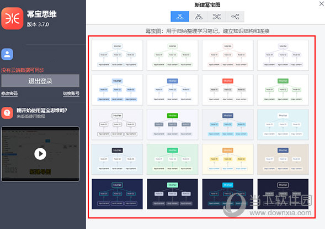Open the blue user avatar profile
The image size is (325, 229).
click(7, 54)
